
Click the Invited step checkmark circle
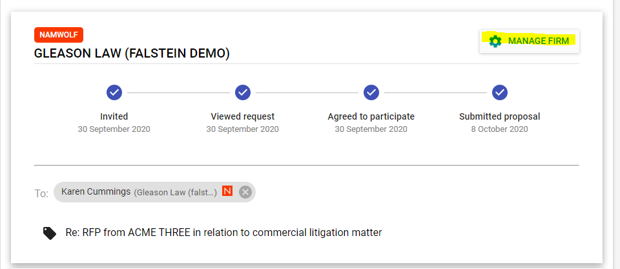tap(114, 92)
